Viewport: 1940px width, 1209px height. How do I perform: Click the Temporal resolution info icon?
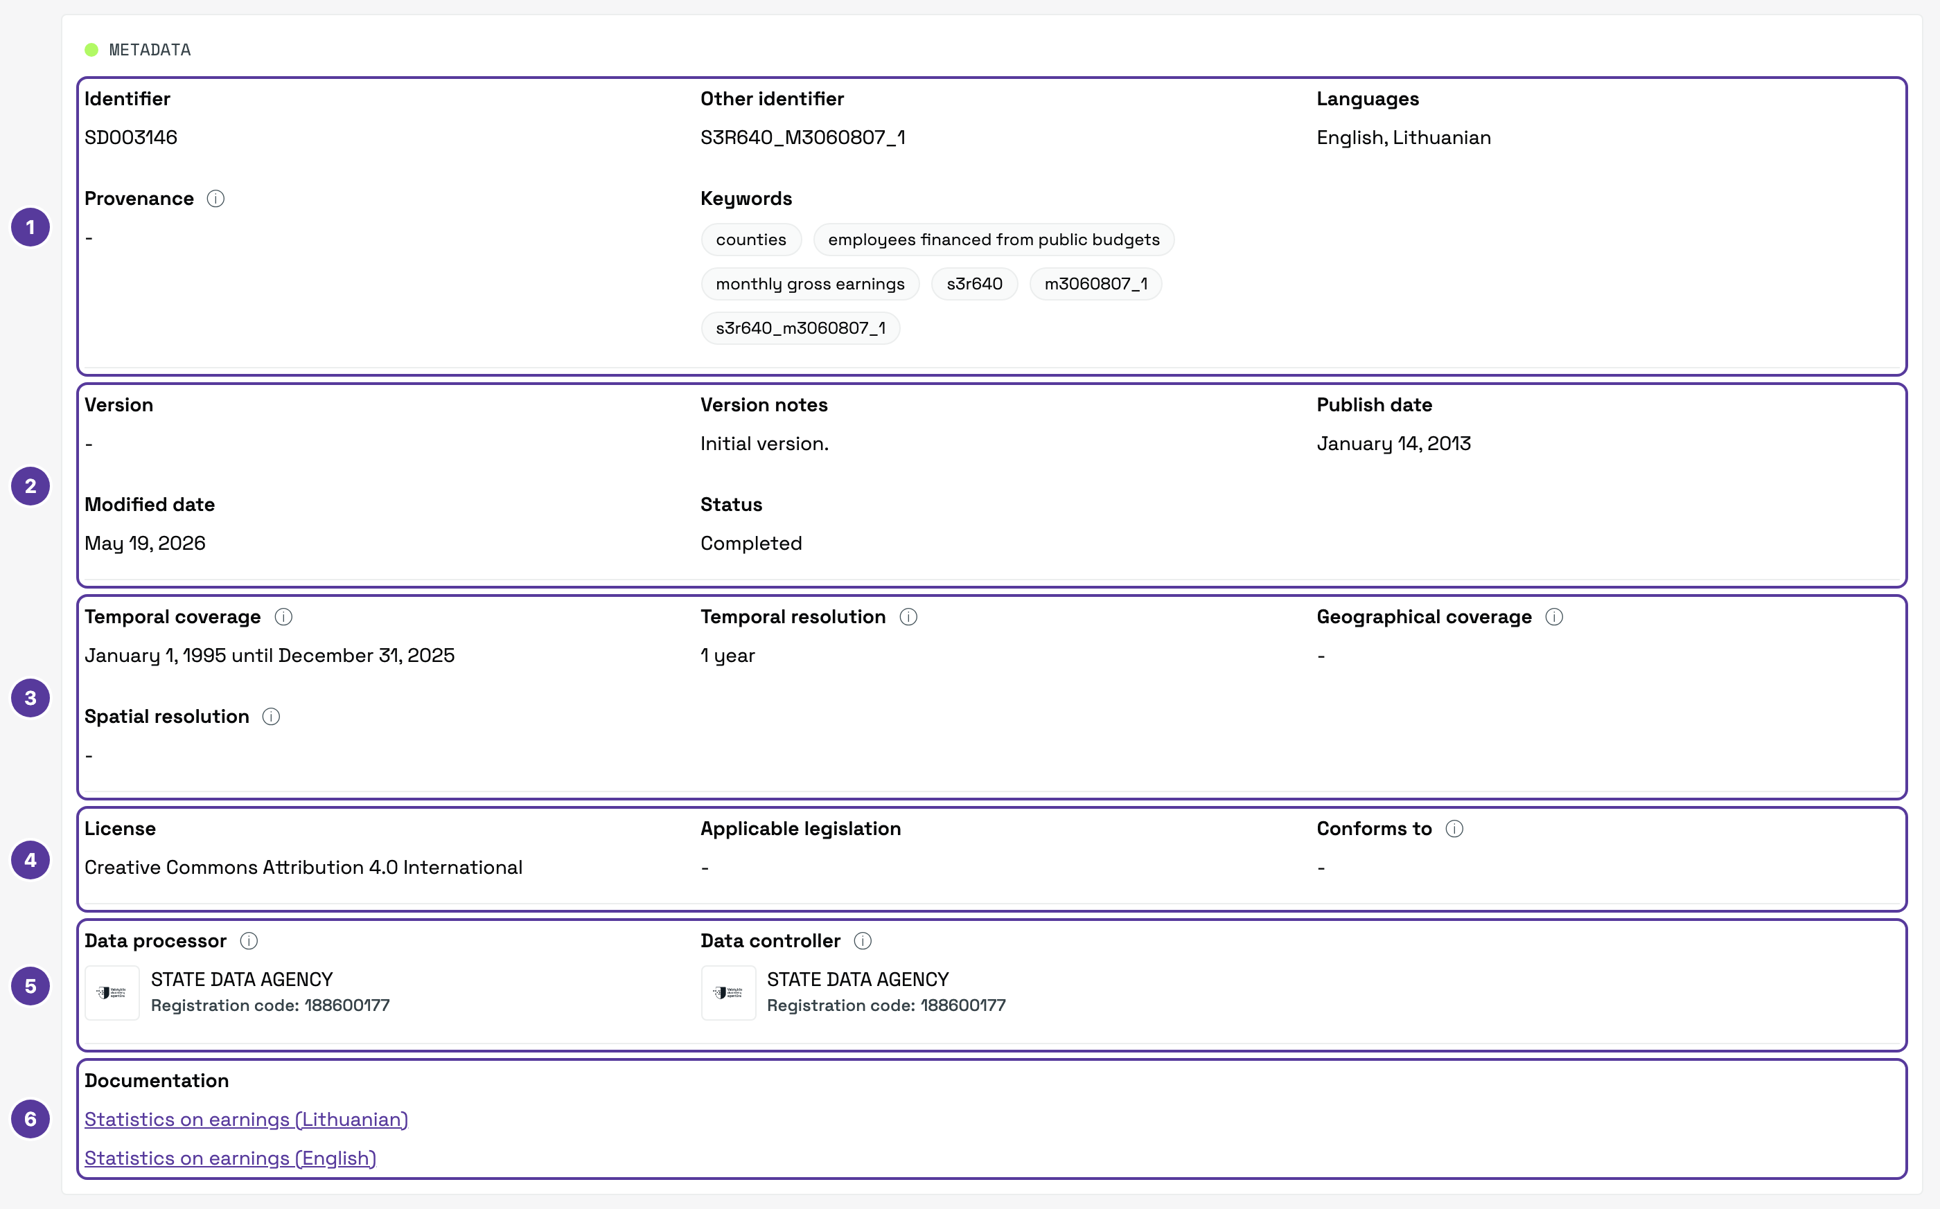coord(908,616)
